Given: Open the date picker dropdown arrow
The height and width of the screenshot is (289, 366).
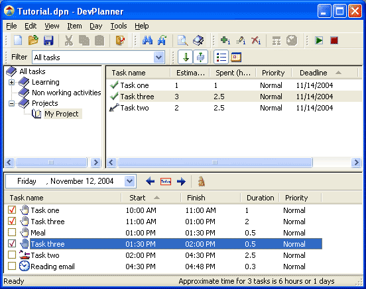Looking at the screenshot, I should (129, 181).
